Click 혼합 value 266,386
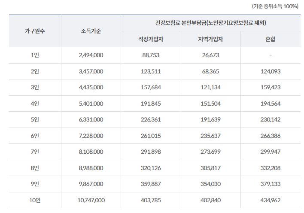304x213 pixels. click(270, 136)
